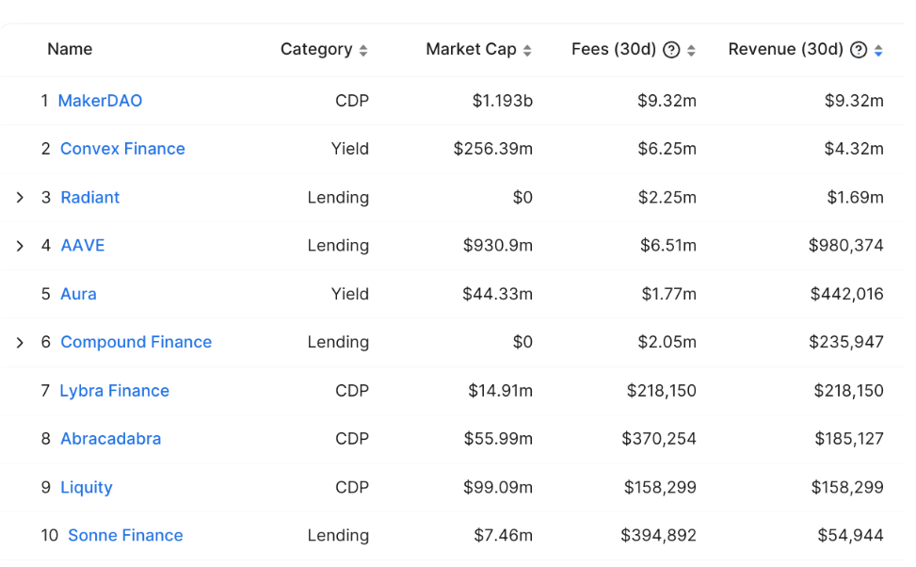The image size is (916, 567).
Task: Select the AAVE protocol name link
Action: point(83,246)
